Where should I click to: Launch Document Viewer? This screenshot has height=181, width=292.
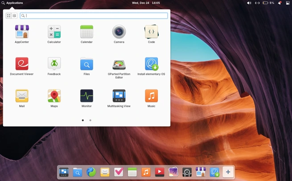(22, 66)
